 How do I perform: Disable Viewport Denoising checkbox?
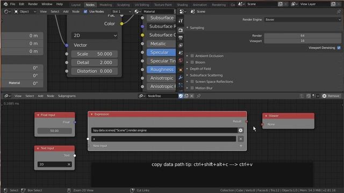(x=339, y=48)
